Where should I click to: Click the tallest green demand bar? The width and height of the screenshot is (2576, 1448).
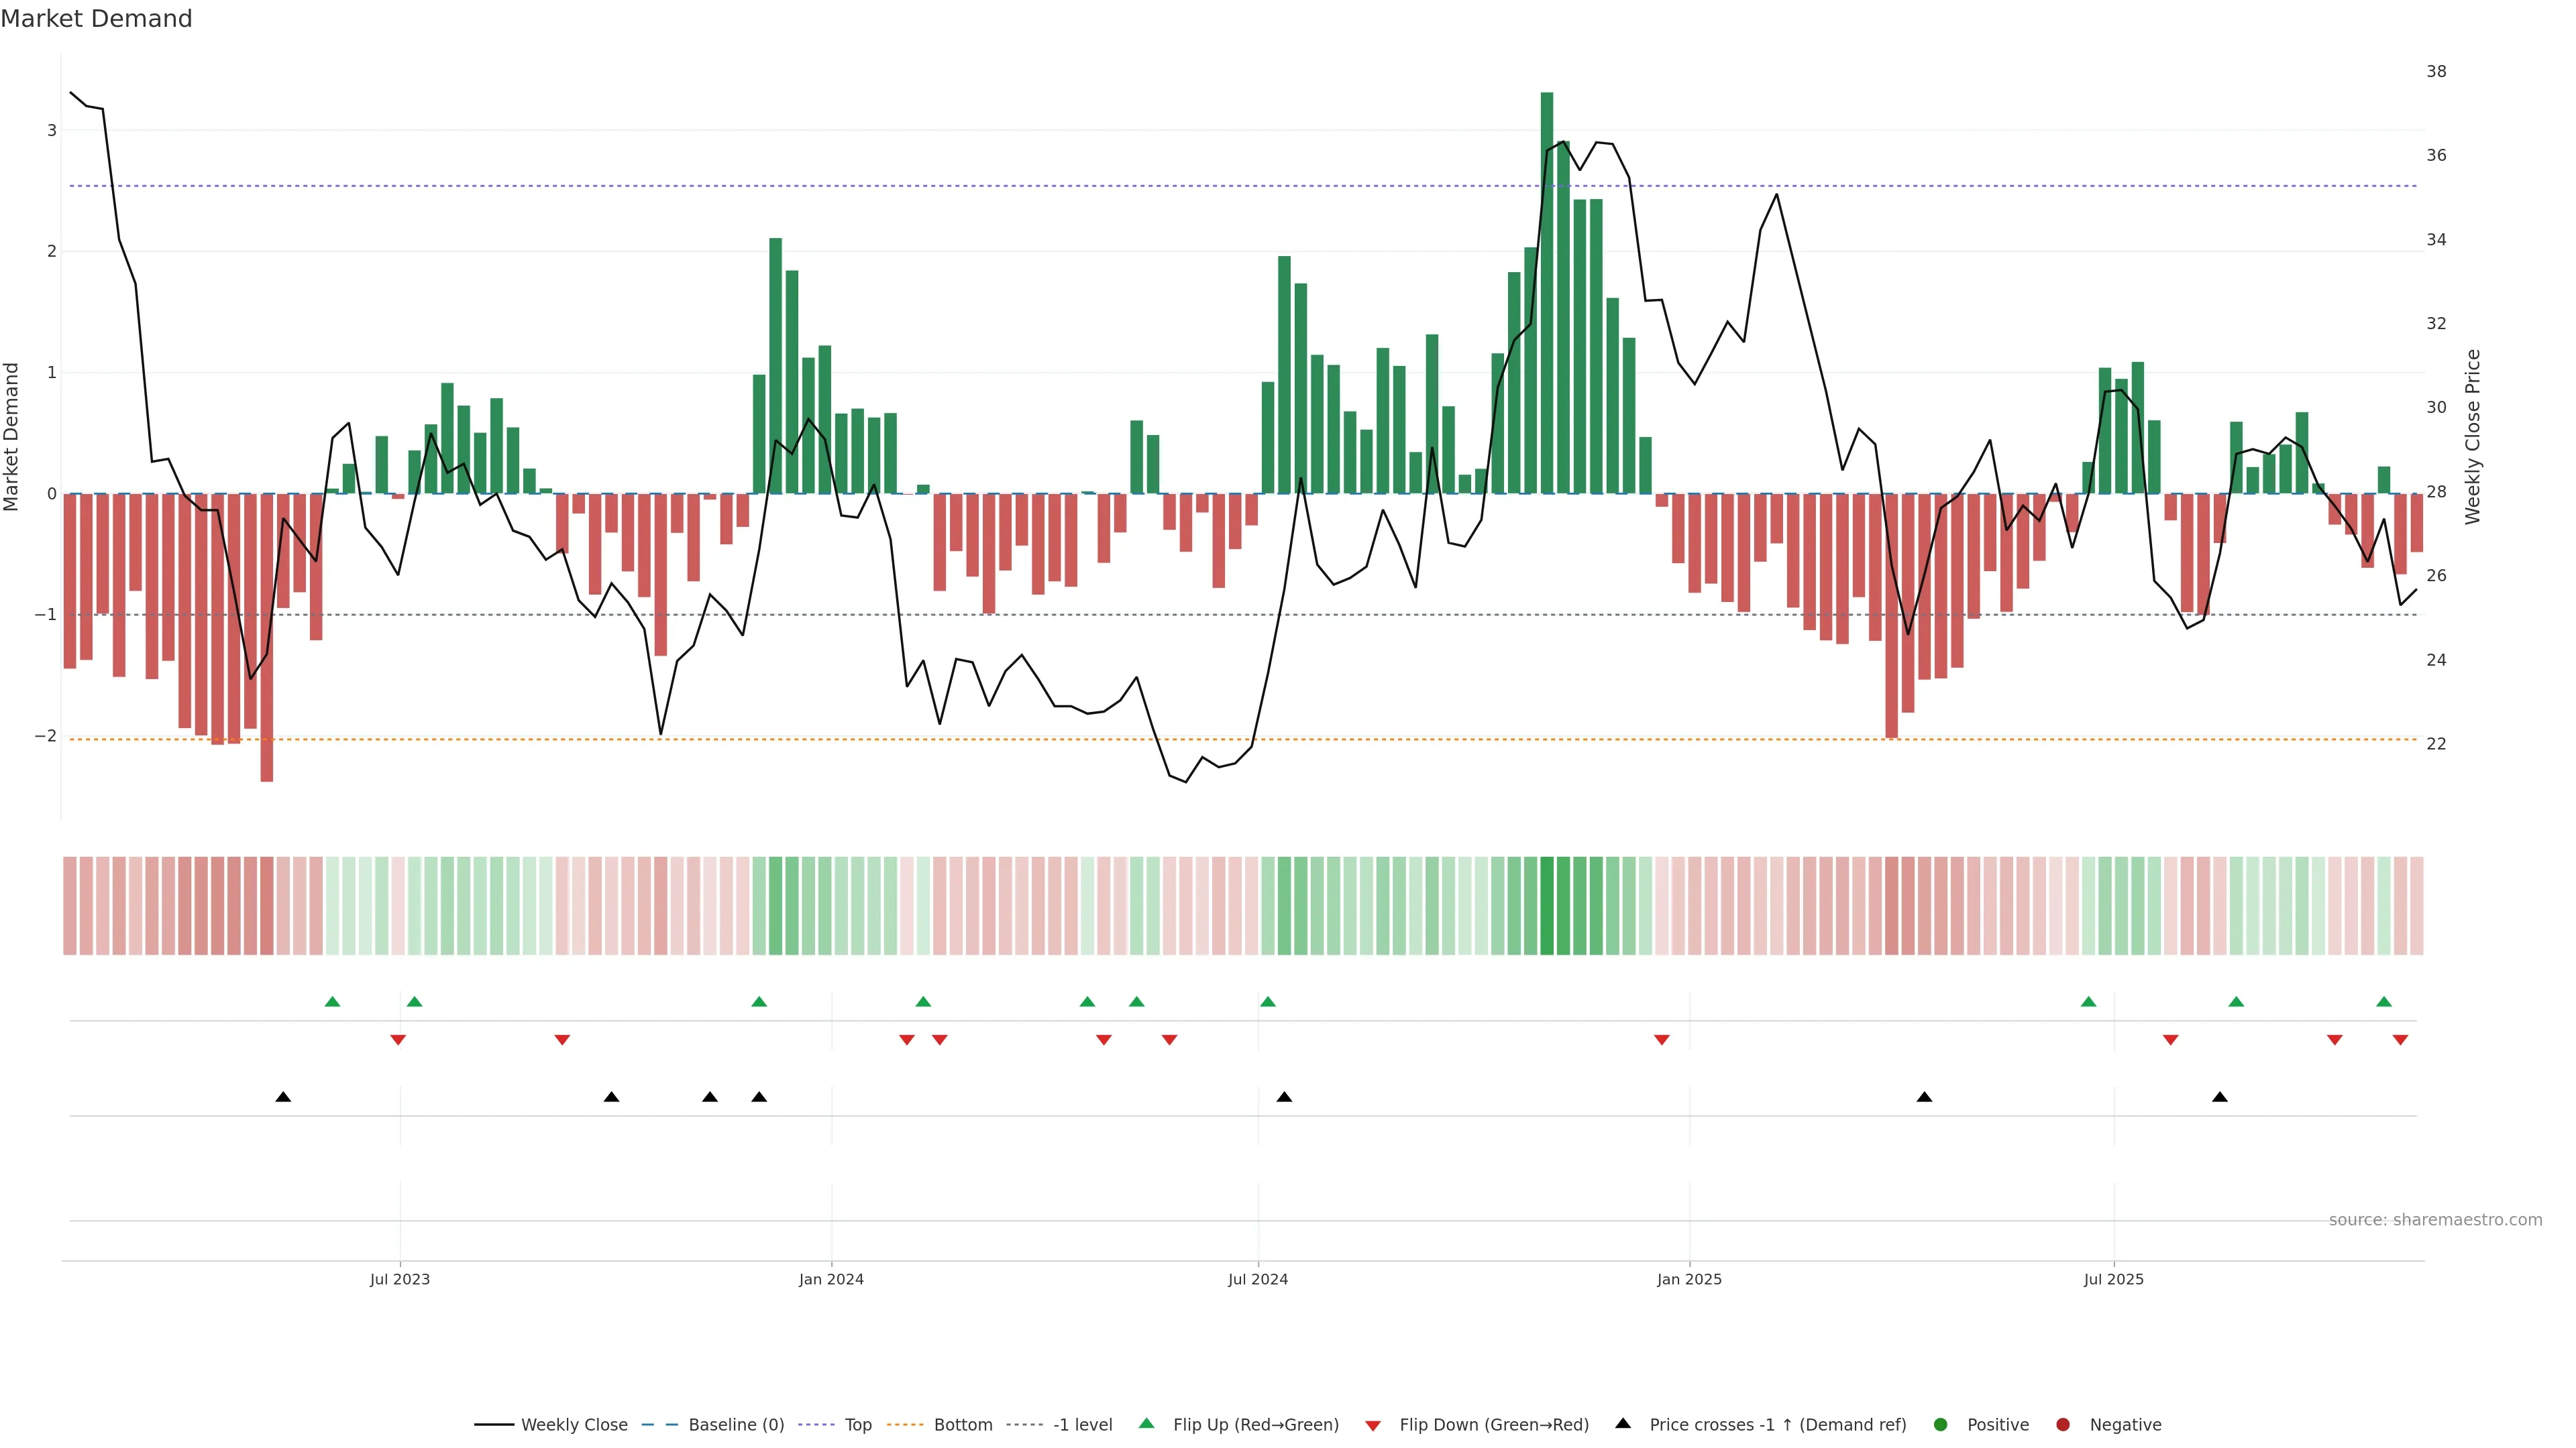tap(1547, 300)
